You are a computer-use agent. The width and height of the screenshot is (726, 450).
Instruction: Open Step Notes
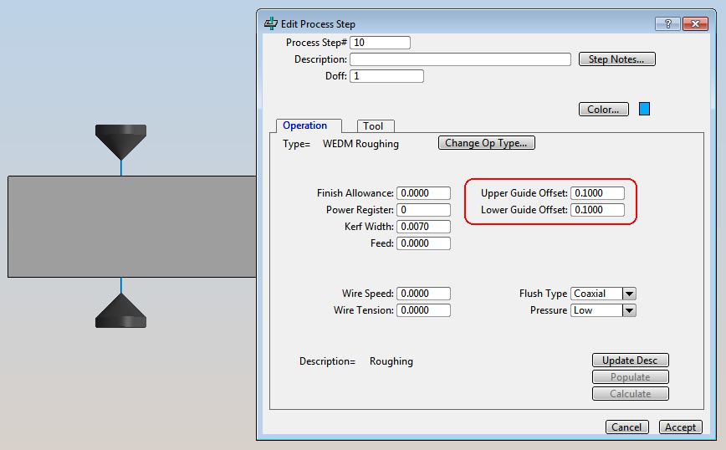[x=616, y=59]
